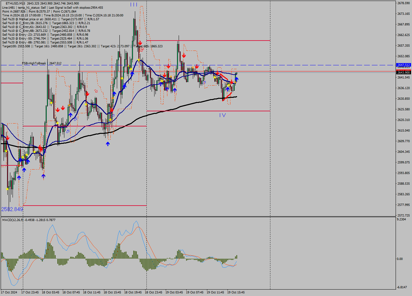Click the '19 Oct 11:45' time axis label
The height and width of the screenshot is (296, 412).
[215, 292]
